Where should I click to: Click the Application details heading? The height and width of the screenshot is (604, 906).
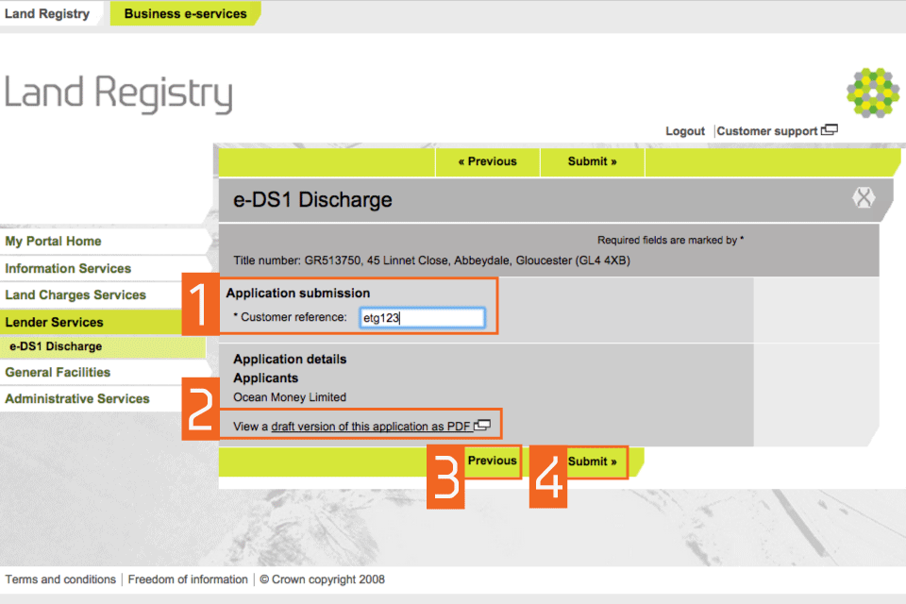click(290, 359)
